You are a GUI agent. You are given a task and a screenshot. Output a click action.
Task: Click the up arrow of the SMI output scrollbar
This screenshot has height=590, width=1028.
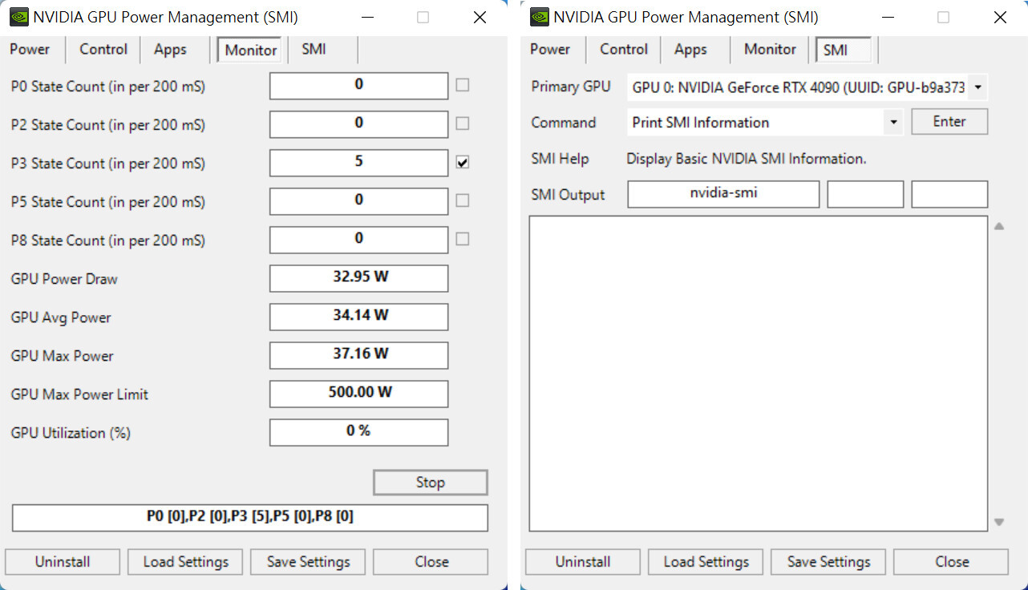click(1000, 225)
